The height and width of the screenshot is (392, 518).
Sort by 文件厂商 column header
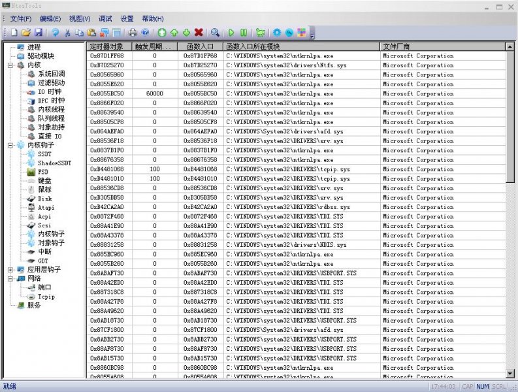pos(443,46)
